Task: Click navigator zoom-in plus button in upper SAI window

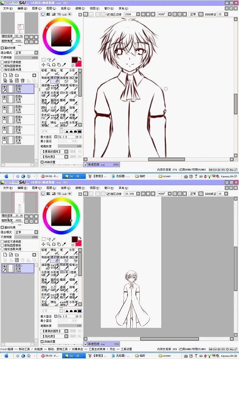Action: pos(31,37)
